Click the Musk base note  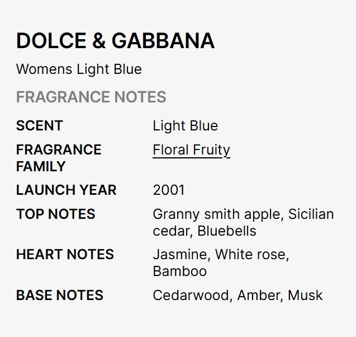305,296
